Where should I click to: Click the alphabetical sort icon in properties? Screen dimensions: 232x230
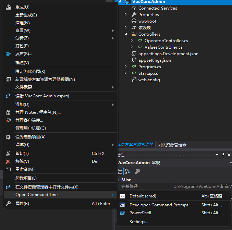[x=127, y=171]
